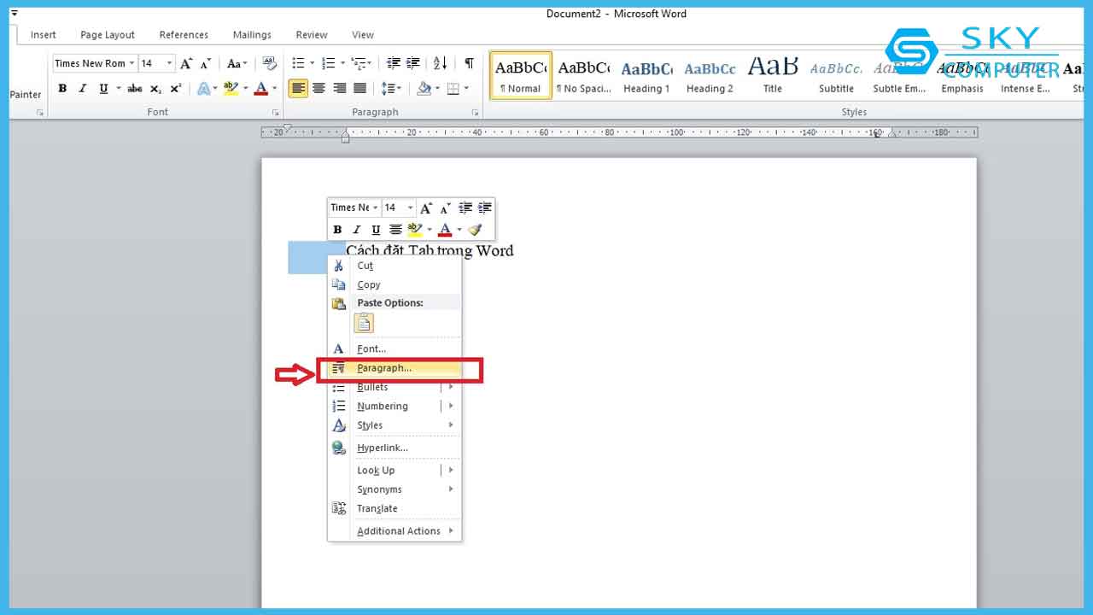This screenshot has height=615, width=1093.
Task: Click Decrease Indent in ribbon Paragraph group
Action: pyautogui.click(x=394, y=63)
